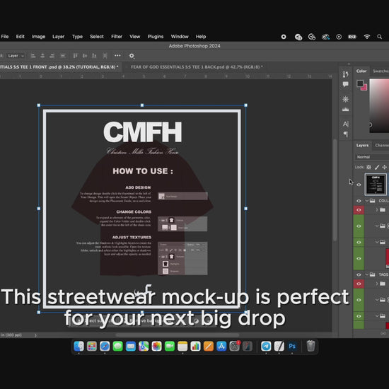The width and height of the screenshot is (389, 389).
Task: Click align left edges icon in options bar
Action: click(x=33, y=56)
